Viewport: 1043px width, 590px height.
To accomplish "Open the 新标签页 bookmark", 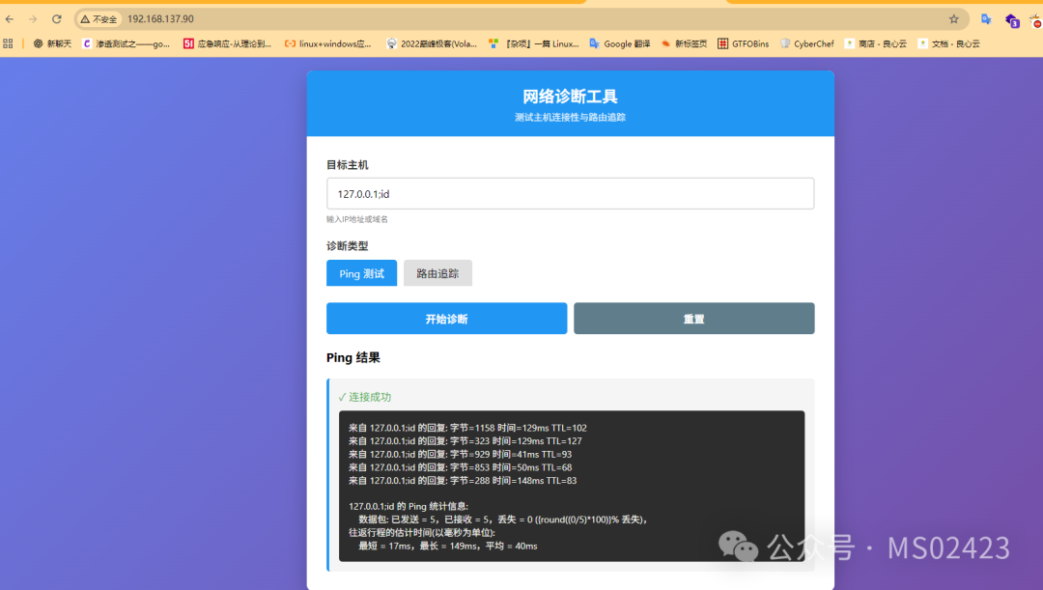I will 684,43.
